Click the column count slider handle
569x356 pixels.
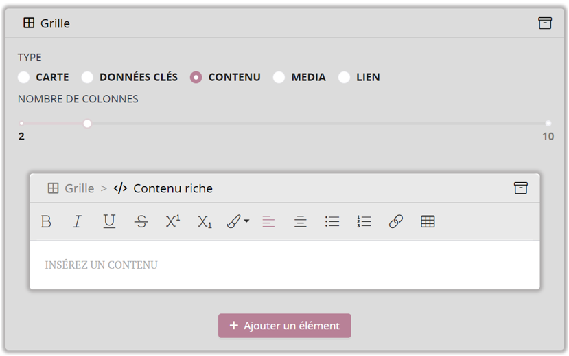click(x=87, y=124)
